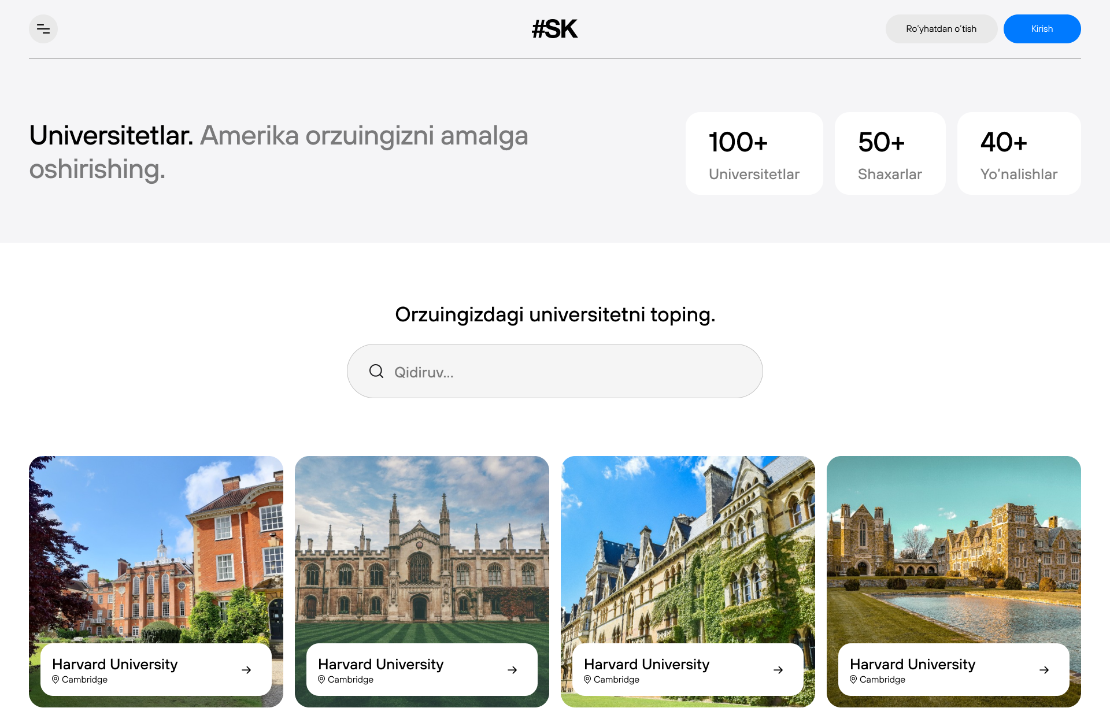Open the gothic chapel courtyard thumbnail
Viewport: 1110px width, 719px height.
422,549
